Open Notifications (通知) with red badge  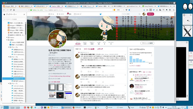tap(69, 14)
